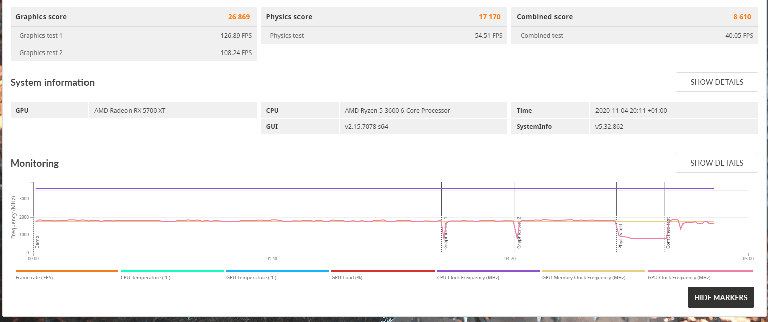This screenshot has width=768, height=322.
Task: Select the Time value 2020-11-04 20:11
Action: (631, 110)
